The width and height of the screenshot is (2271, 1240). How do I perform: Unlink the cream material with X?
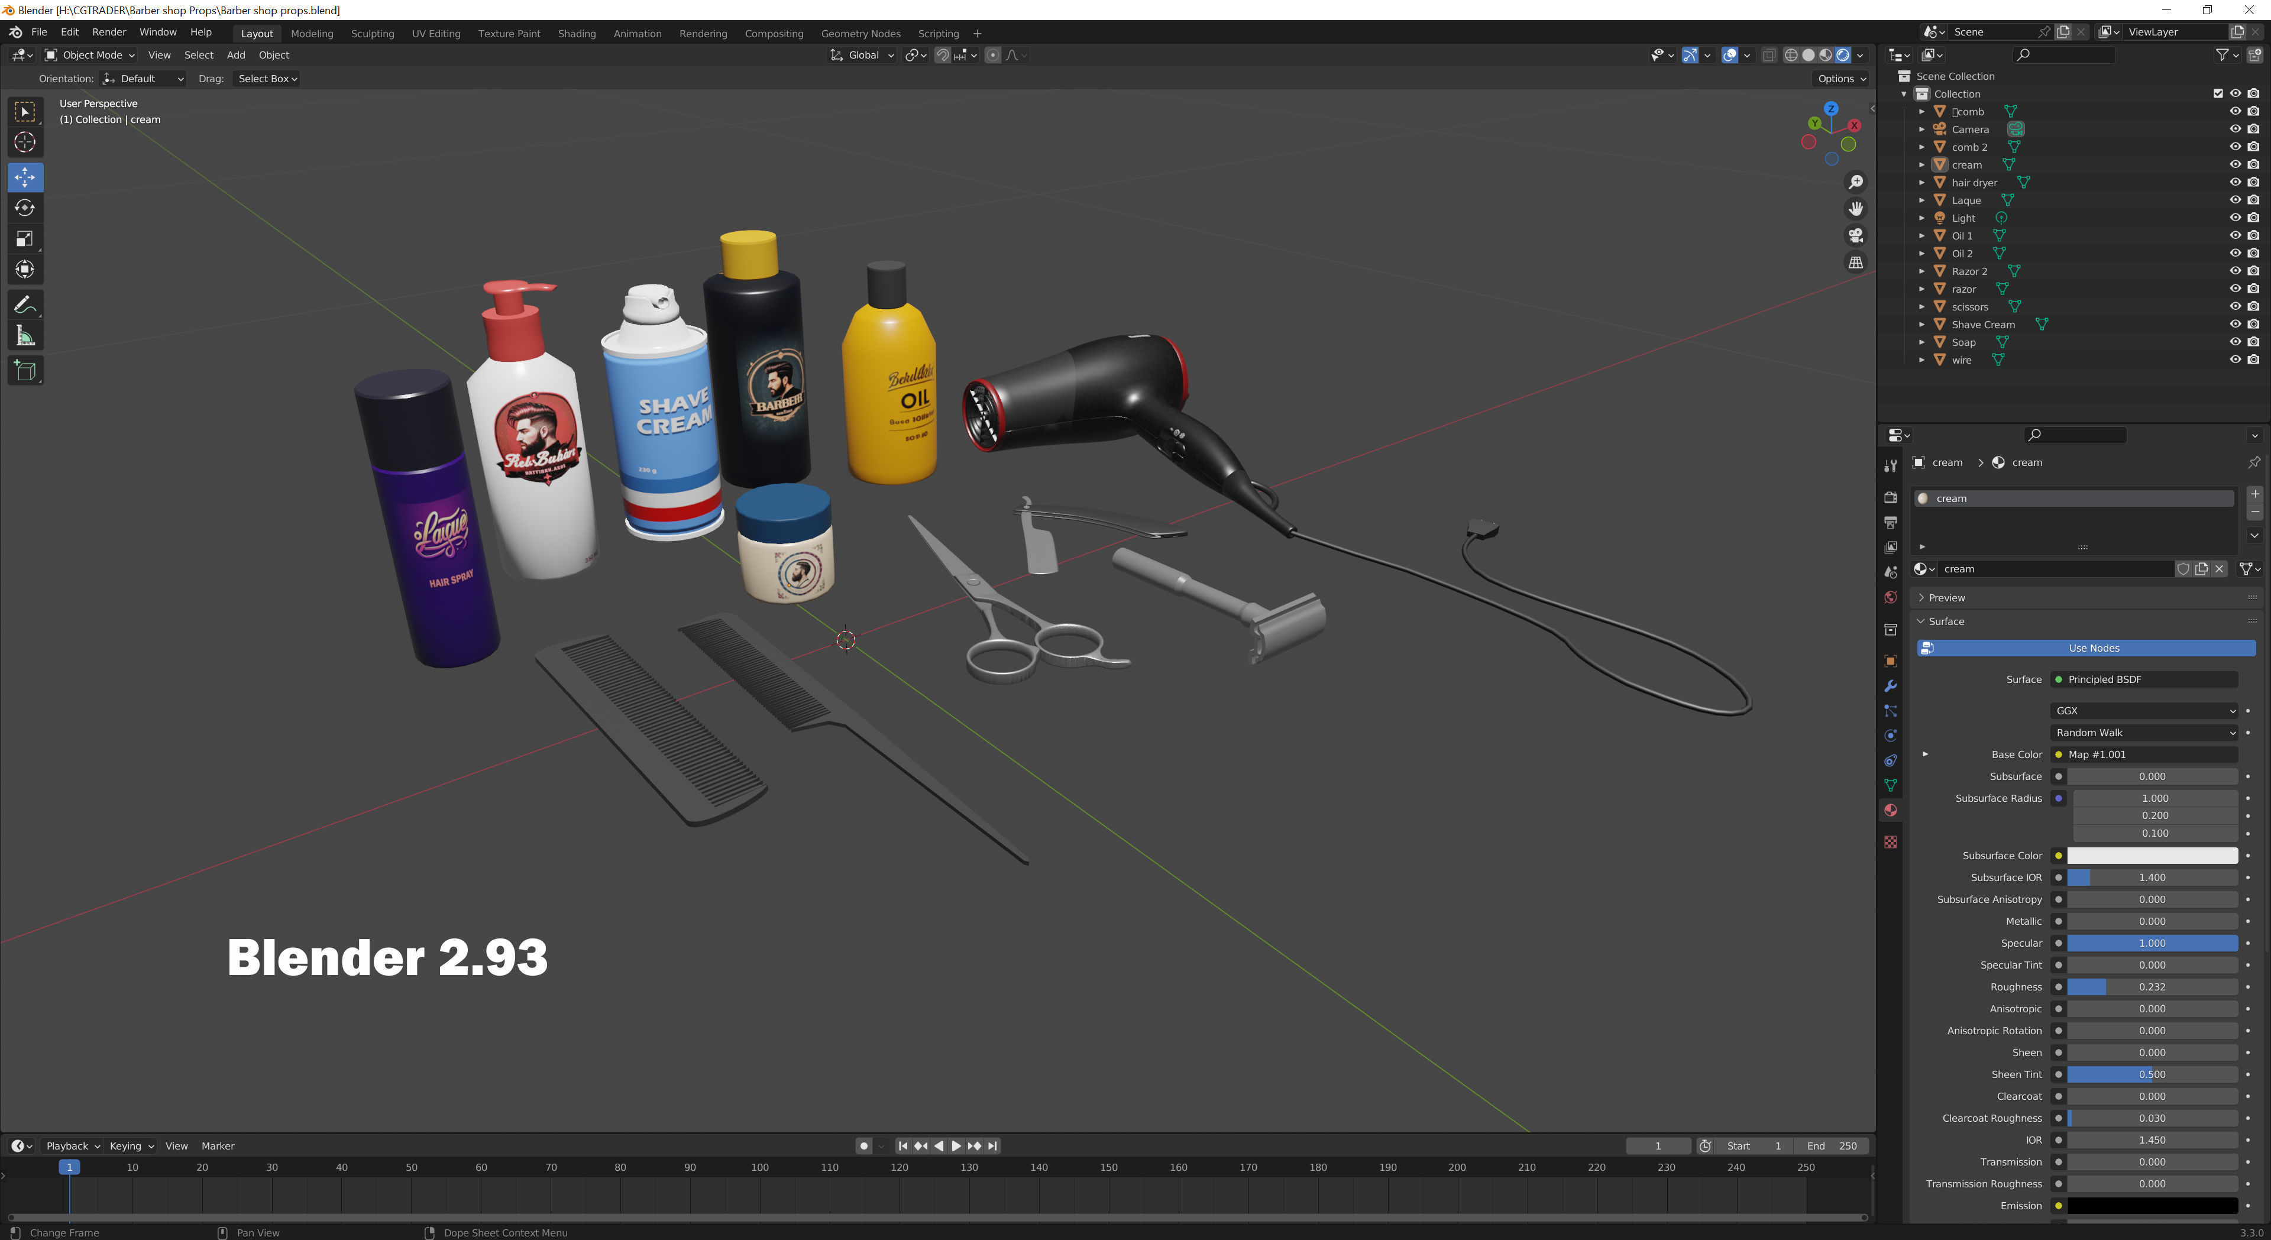2219,569
